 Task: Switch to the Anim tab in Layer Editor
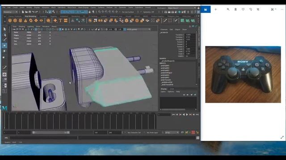[172, 89]
